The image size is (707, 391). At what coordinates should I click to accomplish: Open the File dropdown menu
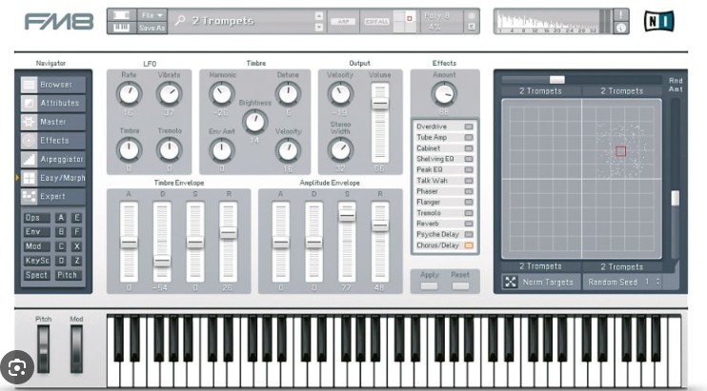pyautogui.click(x=151, y=15)
